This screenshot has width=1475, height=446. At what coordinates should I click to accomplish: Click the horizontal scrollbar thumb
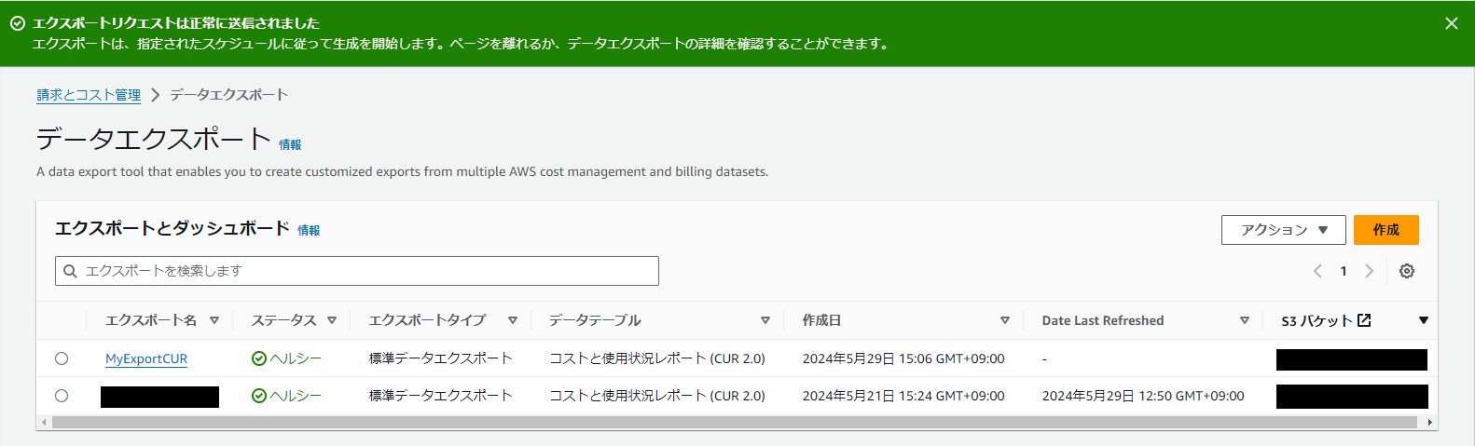[734, 422]
